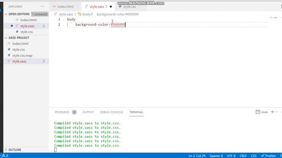Click line number 2 in gutter
282x158 pixels.
59,25
